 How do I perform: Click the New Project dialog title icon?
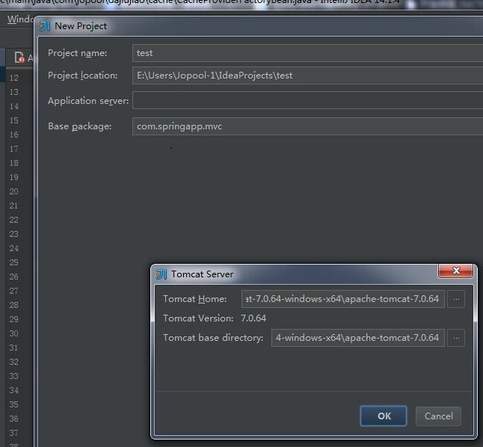click(x=45, y=26)
